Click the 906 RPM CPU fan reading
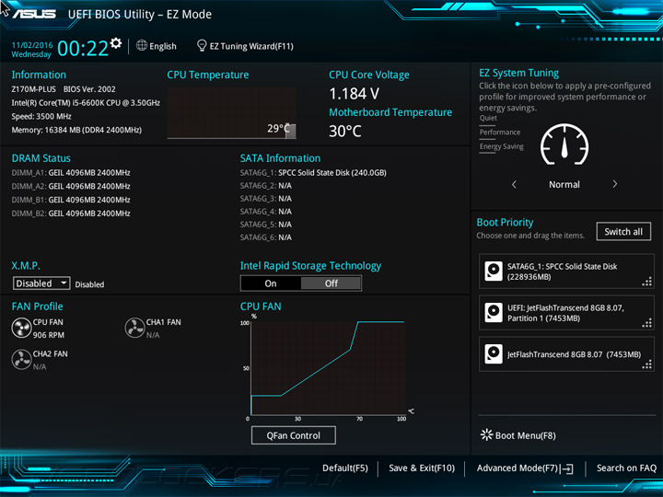663x497 pixels. 49,335
